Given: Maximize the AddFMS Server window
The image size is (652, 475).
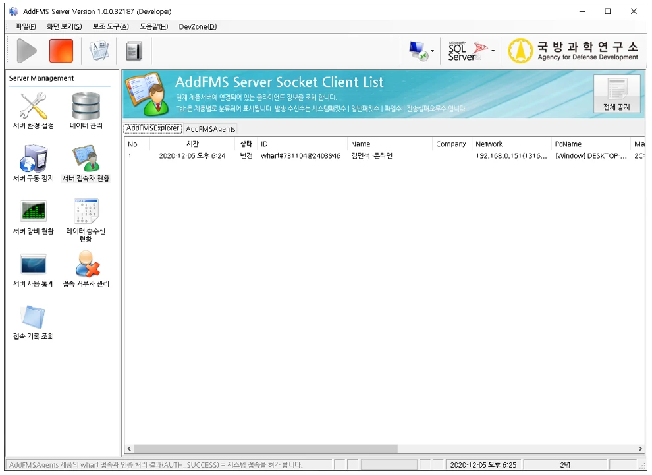Looking at the screenshot, I should 608,11.
